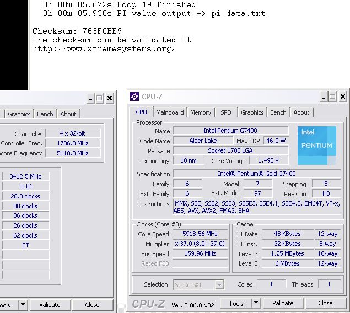Close the Pentium G7400 CPU-Z window via title bar X
The height and width of the screenshot is (313, 350).
point(342,97)
